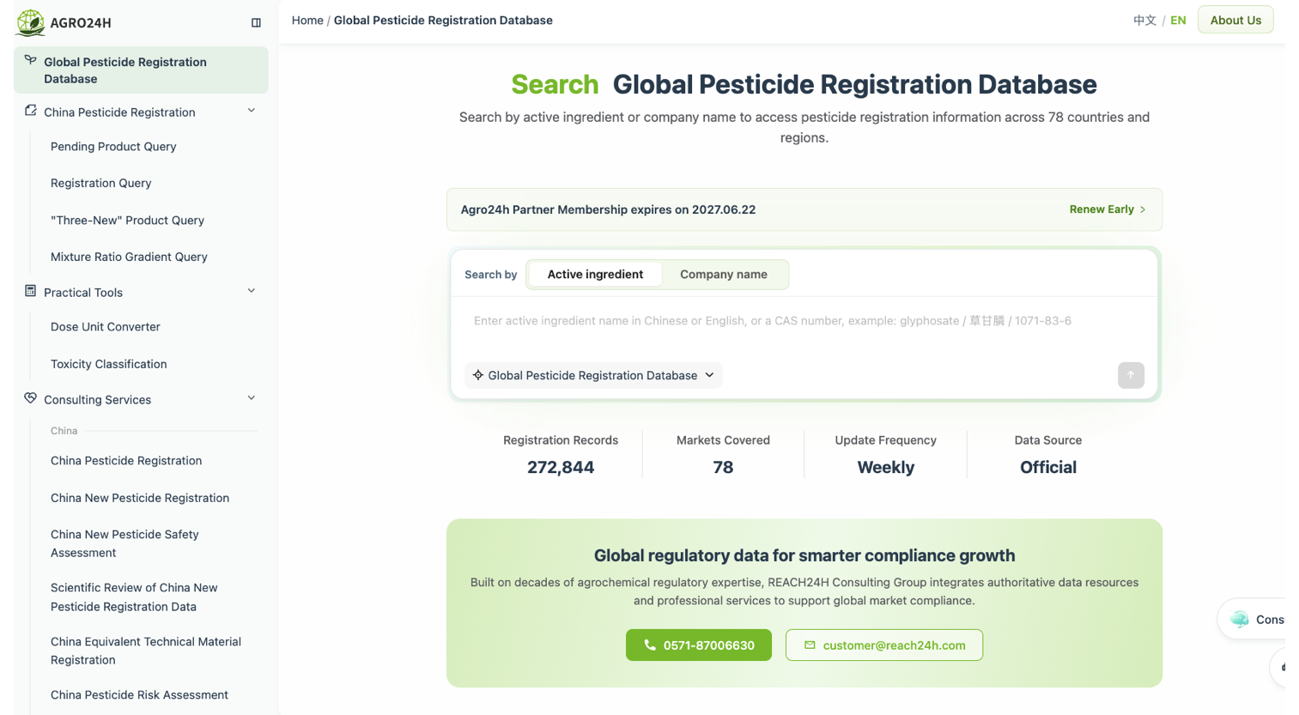Click the Practical Tools calculator icon
The height and width of the screenshot is (715, 1299).
(x=30, y=291)
